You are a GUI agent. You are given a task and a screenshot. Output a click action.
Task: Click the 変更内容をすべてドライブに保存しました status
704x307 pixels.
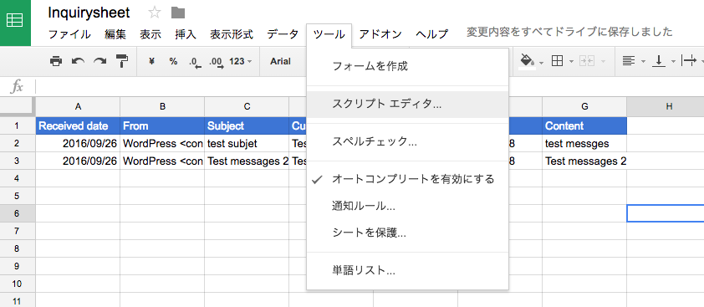pos(569,32)
